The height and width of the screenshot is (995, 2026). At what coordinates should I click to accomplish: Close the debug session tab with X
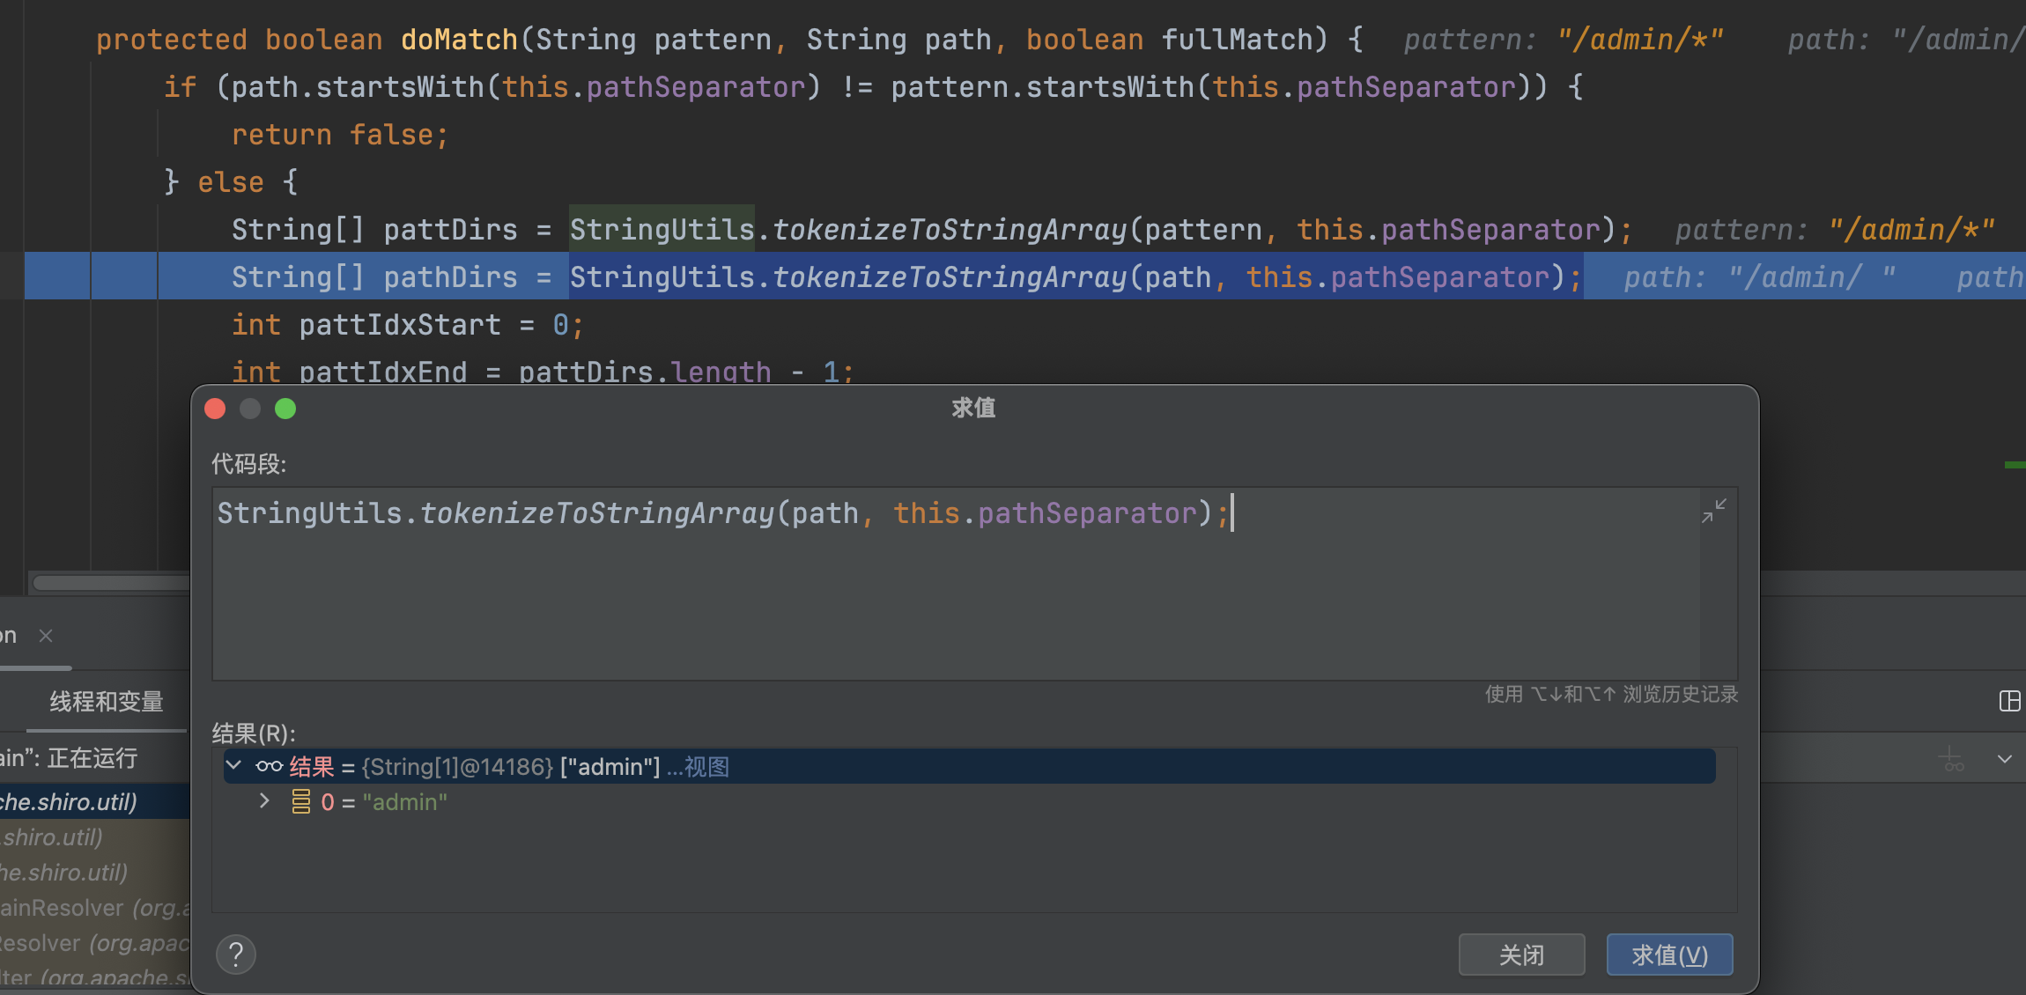click(46, 636)
